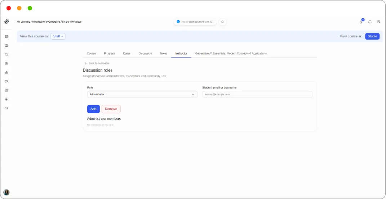This screenshot has width=386, height=199.
Task: Expand the Role dropdown showing Administrator
Action: pyautogui.click(x=142, y=94)
